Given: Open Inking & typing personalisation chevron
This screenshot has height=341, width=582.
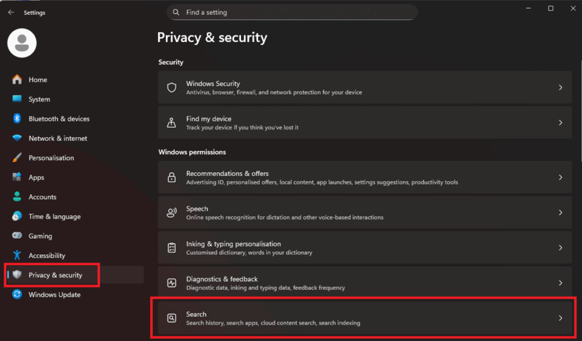Looking at the screenshot, I should [560, 247].
